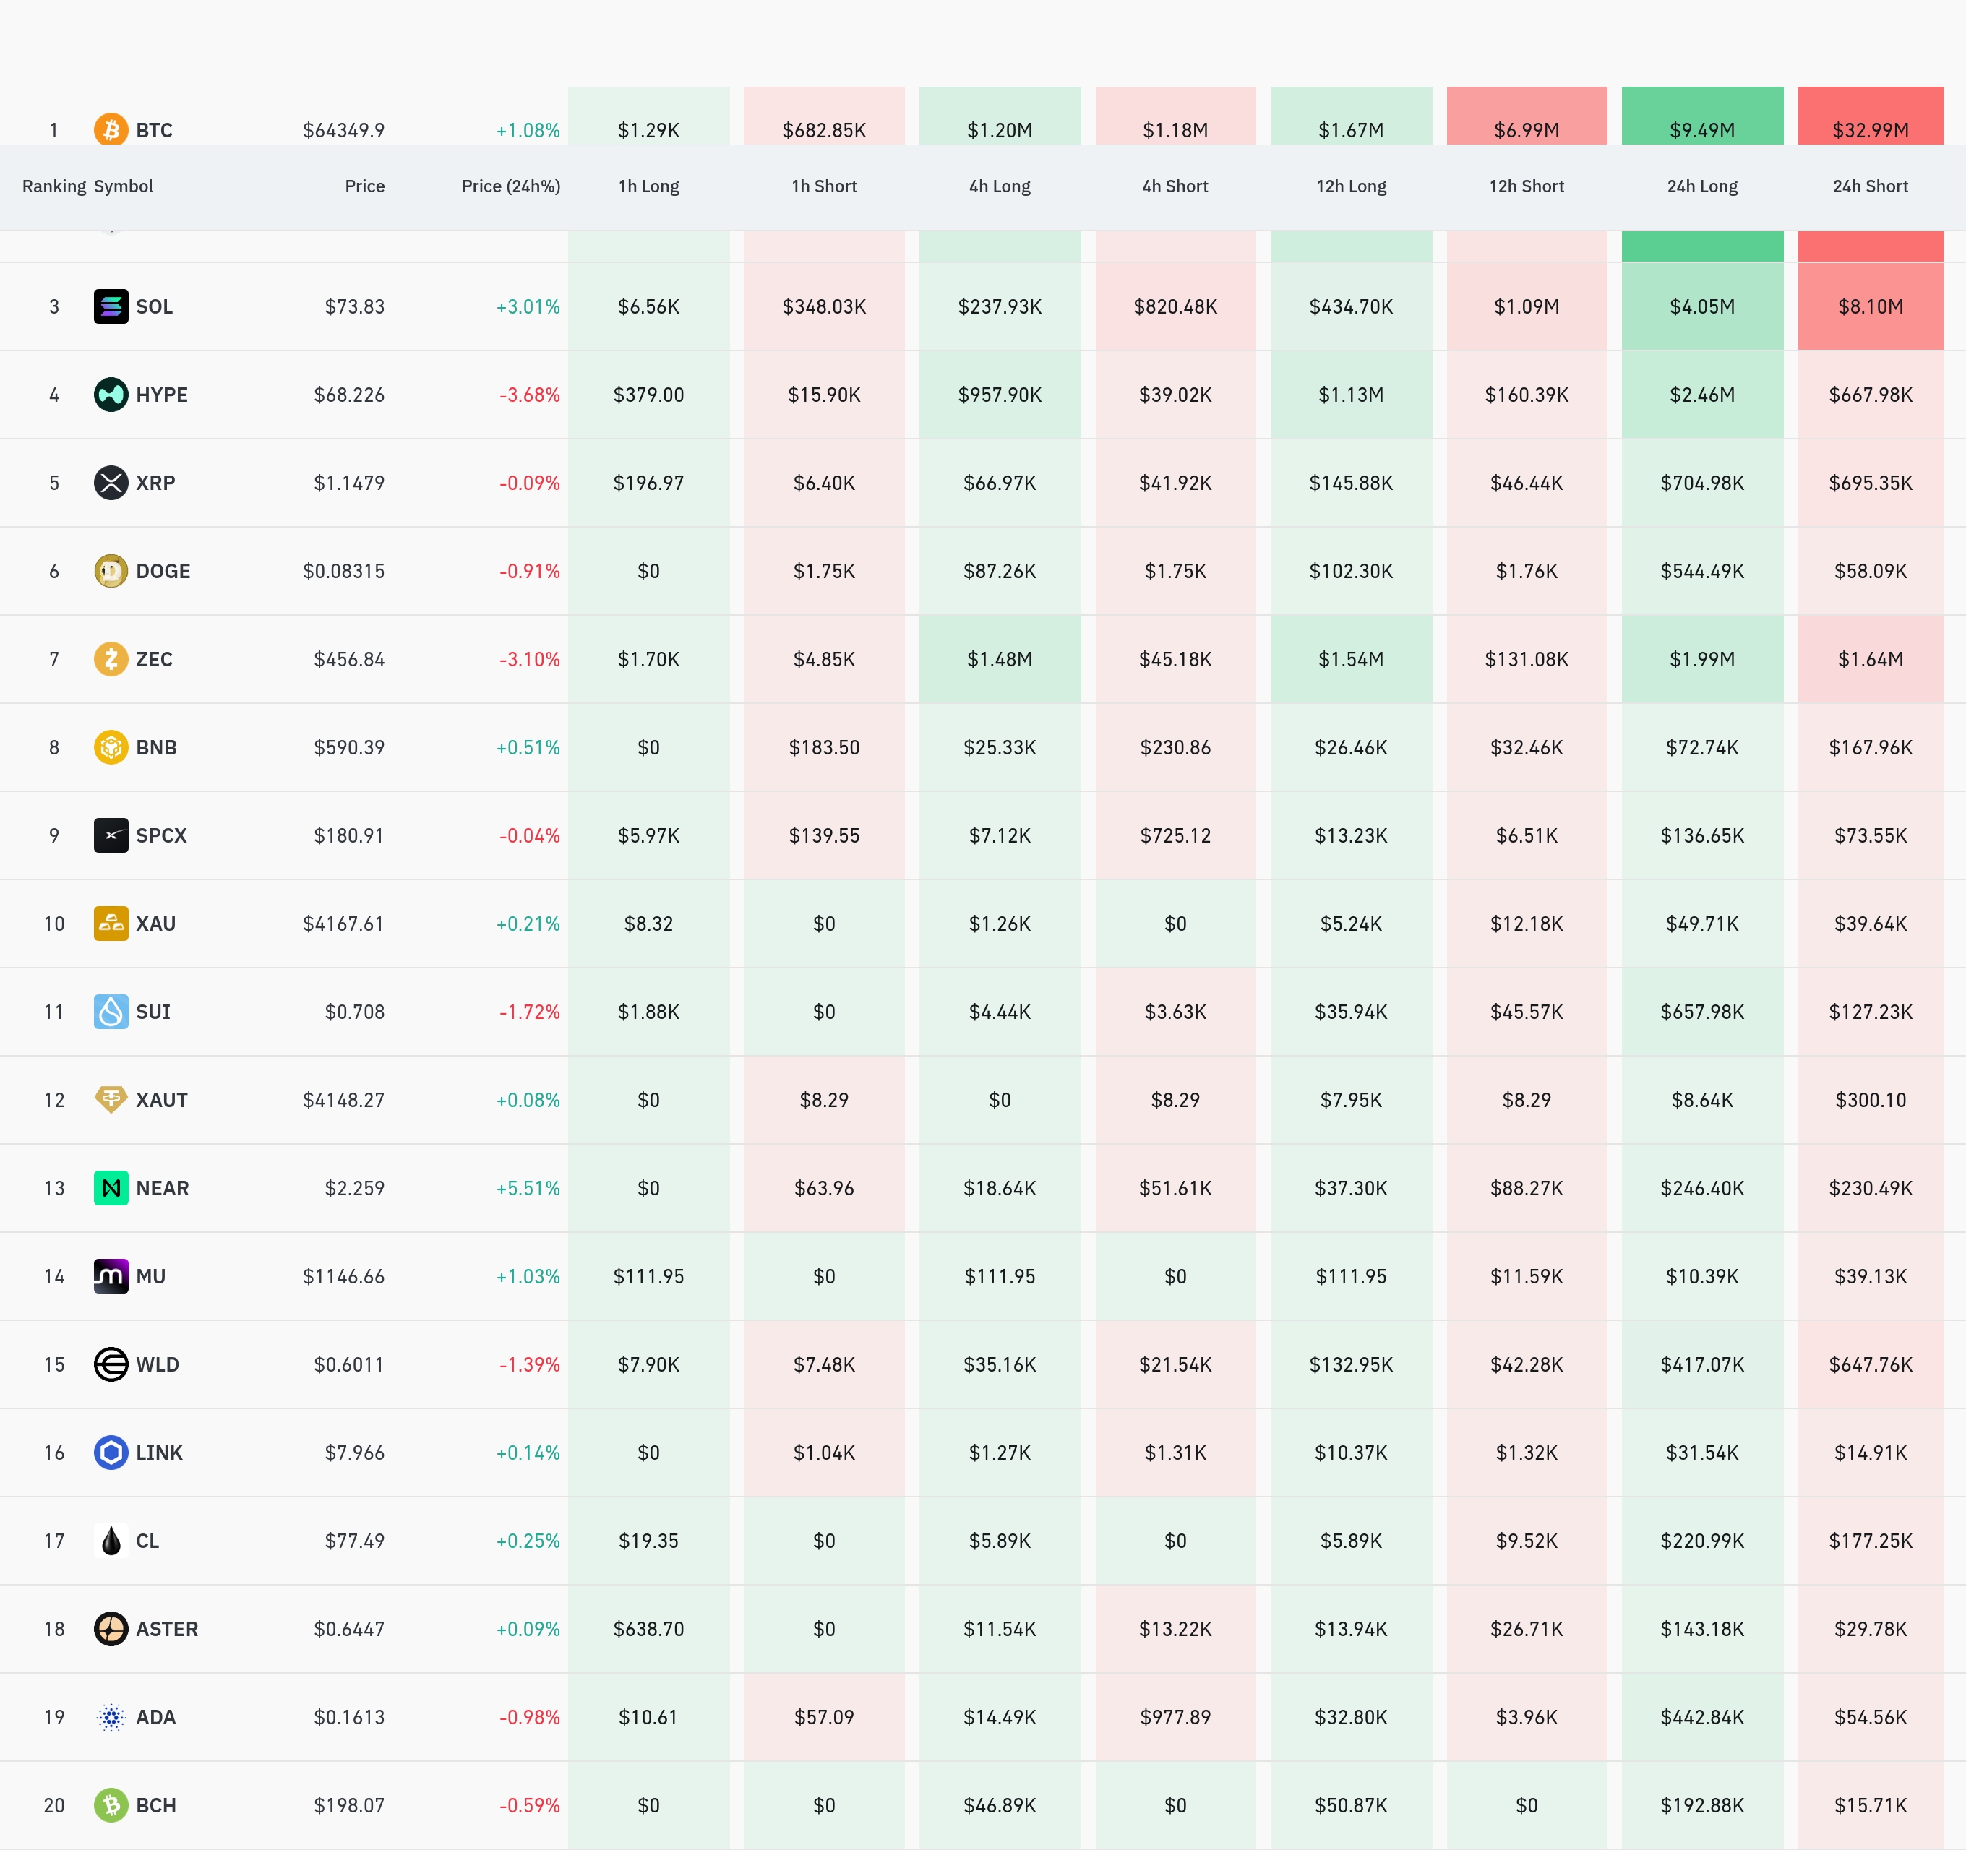The image size is (1966, 1850).
Task: Click the BTC coin icon
Action: pyautogui.click(x=111, y=129)
